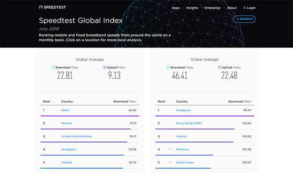Image resolution: width=293 pixels, height=173 pixels.
Task: Click United Arab Emirates speed bar
Action: tap(84, 142)
